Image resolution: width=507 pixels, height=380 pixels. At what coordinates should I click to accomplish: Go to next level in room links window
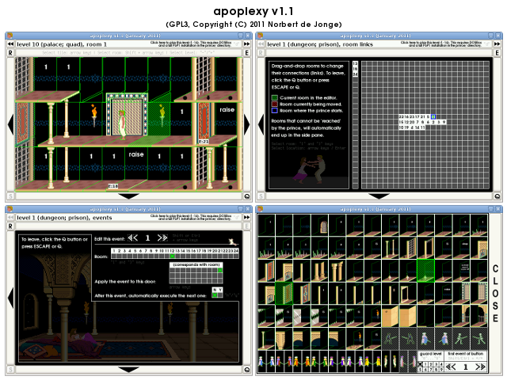[x=497, y=44]
